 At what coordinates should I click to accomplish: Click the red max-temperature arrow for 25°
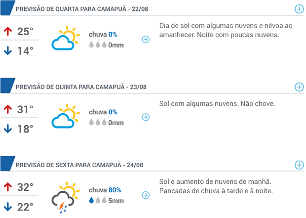tap(7, 31)
